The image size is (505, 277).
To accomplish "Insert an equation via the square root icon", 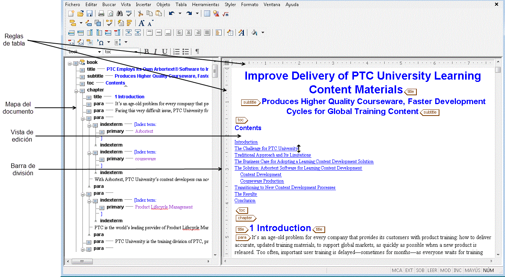I will (x=225, y=13).
